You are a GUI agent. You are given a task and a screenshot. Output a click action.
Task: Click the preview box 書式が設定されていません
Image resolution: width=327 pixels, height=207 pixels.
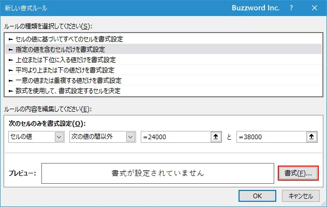click(x=157, y=173)
